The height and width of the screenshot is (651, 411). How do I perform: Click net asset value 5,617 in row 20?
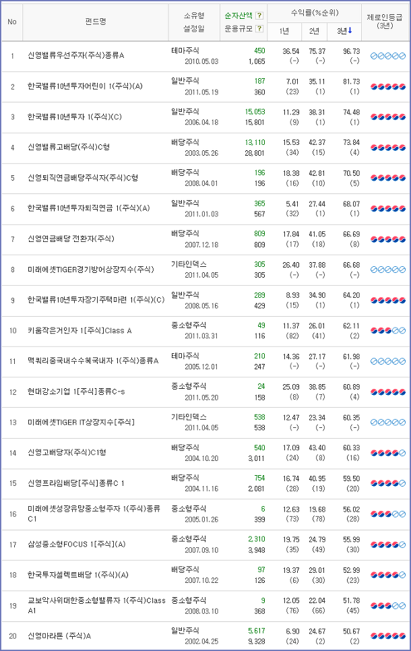[x=257, y=631]
